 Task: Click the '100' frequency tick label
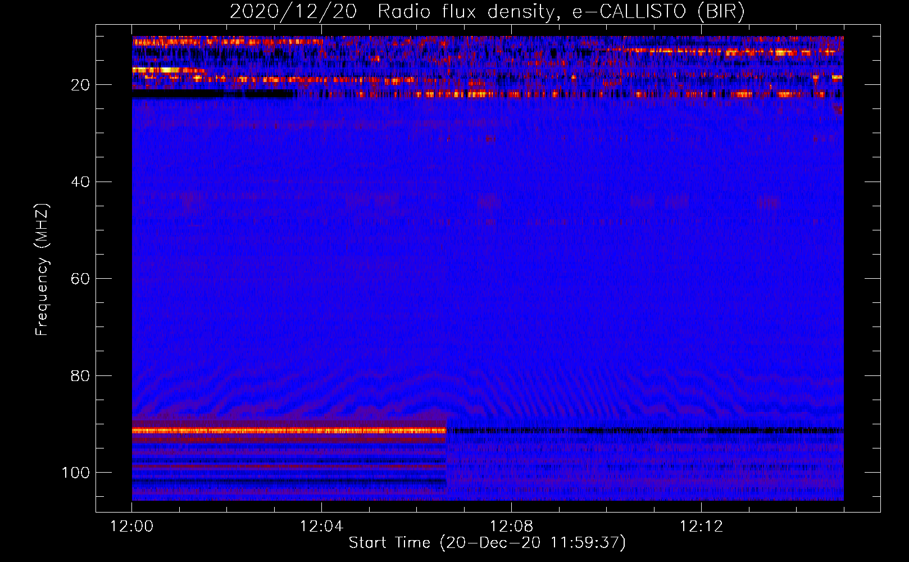tap(76, 473)
